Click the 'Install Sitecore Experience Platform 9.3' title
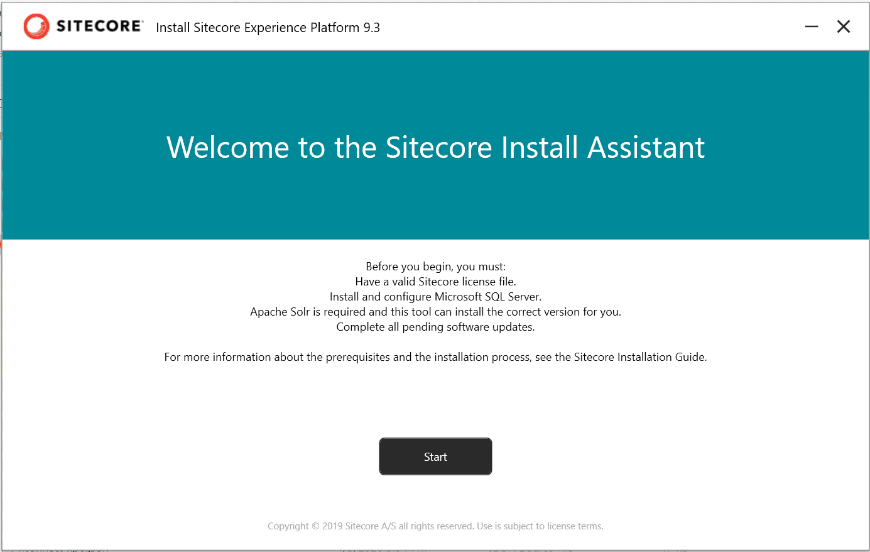Screen dimensions: 870x552 [x=268, y=28]
